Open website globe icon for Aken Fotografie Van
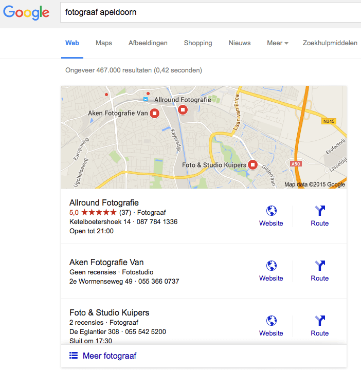The width and height of the screenshot is (361, 371). pyautogui.click(x=271, y=266)
